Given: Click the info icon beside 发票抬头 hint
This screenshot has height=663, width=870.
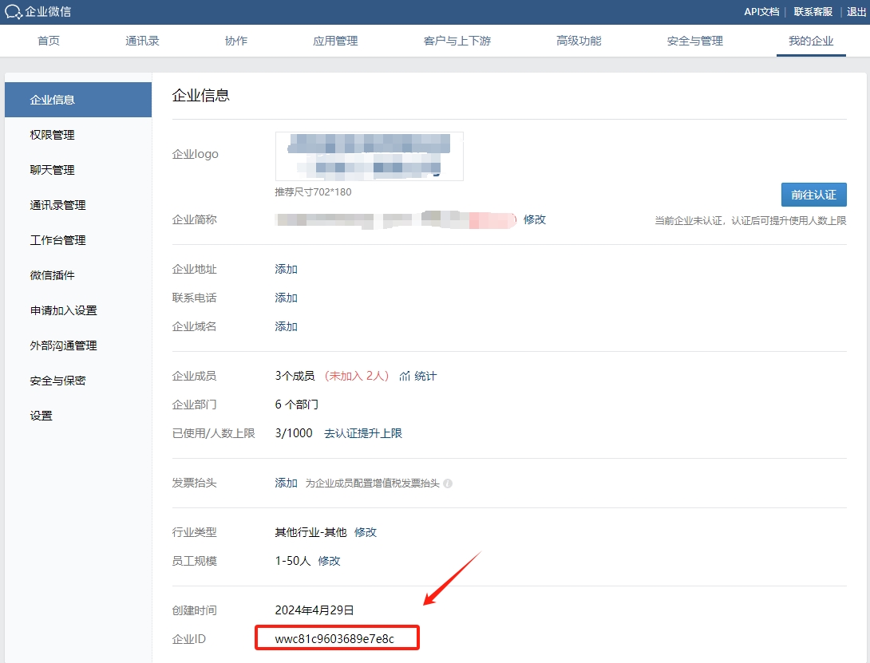Looking at the screenshot, I should click(x=448, y=483).
